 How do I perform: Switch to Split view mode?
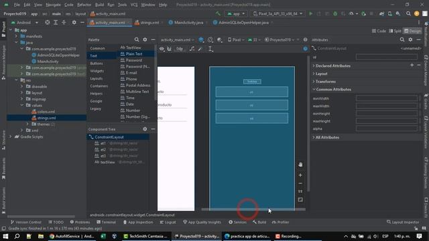395,31
